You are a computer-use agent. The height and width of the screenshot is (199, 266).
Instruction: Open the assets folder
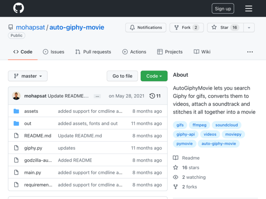click(31, 111)
